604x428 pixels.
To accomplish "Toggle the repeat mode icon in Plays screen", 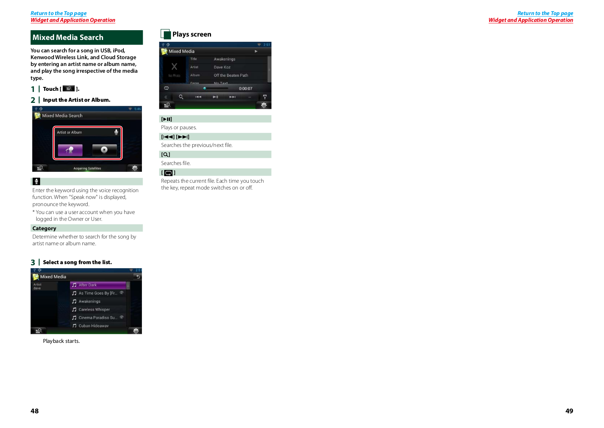I will click(x=166, y=88).
